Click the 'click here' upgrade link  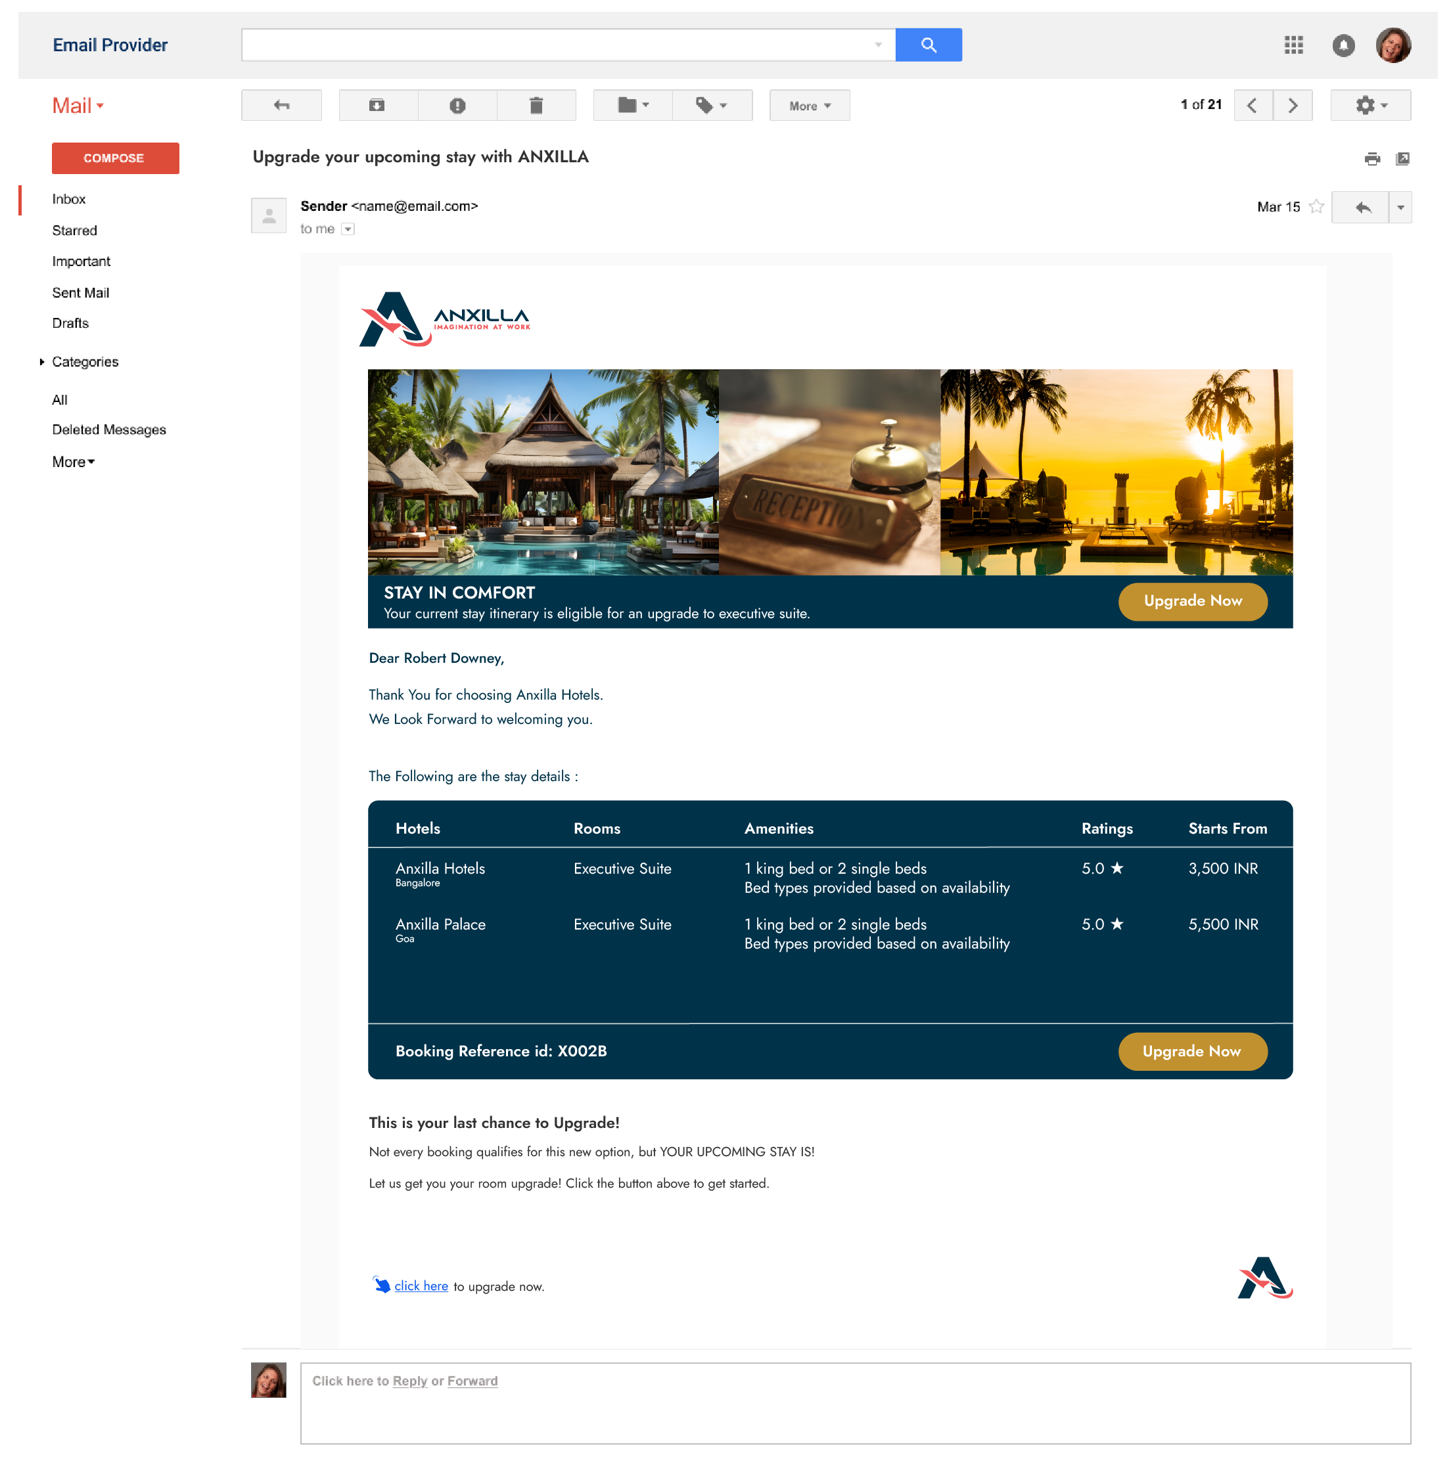click(421, 1286)
